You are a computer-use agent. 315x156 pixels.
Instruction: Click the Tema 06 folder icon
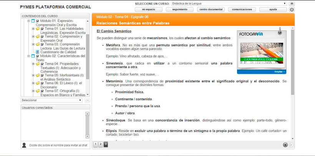tap(38, 83)
